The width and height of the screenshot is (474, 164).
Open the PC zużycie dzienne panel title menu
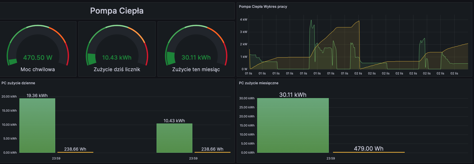18,83
